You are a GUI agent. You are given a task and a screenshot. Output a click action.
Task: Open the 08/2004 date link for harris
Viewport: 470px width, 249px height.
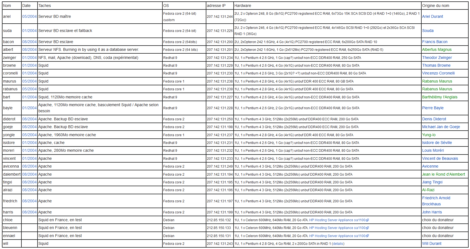click(x=29, y=212)
